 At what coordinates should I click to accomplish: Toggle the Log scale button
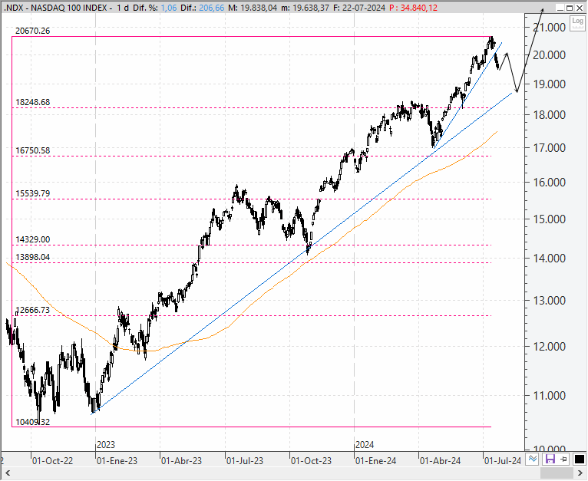[x=578, y=23]
